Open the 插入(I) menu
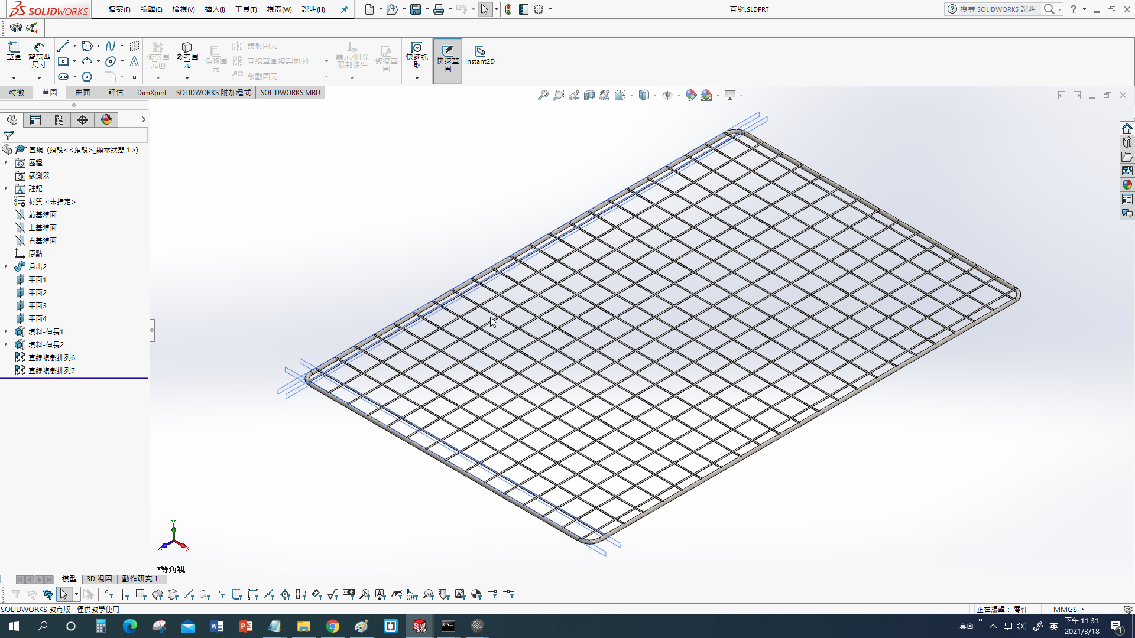Image resolution: width=1135 pixels, height=638 pixels. (x=215, y=9)
